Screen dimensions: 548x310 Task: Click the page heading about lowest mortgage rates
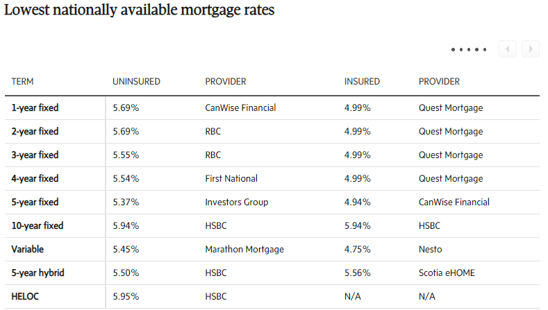tap(139, 12)
